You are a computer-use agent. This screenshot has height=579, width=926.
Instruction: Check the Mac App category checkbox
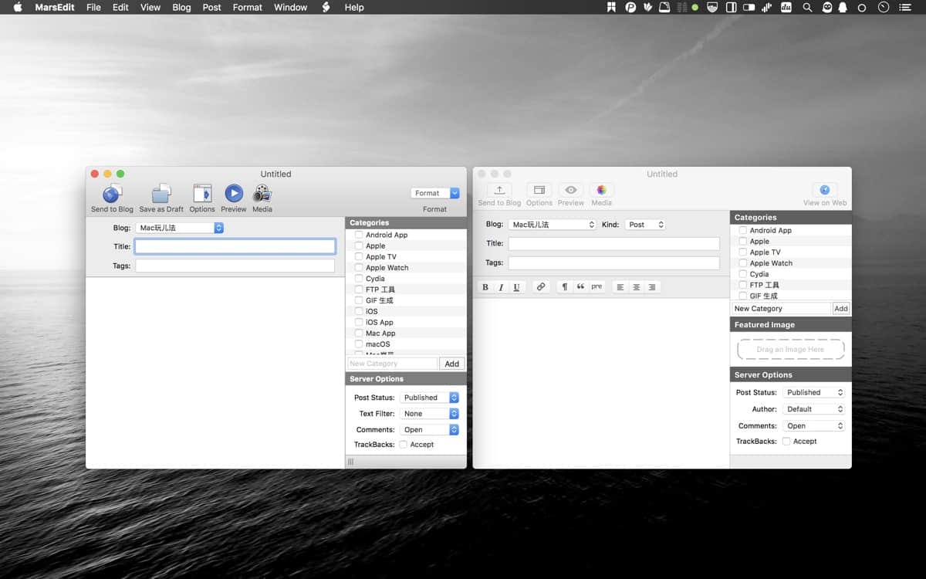359,333
